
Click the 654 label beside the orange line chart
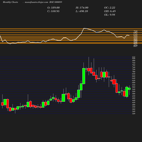point(135,33)
